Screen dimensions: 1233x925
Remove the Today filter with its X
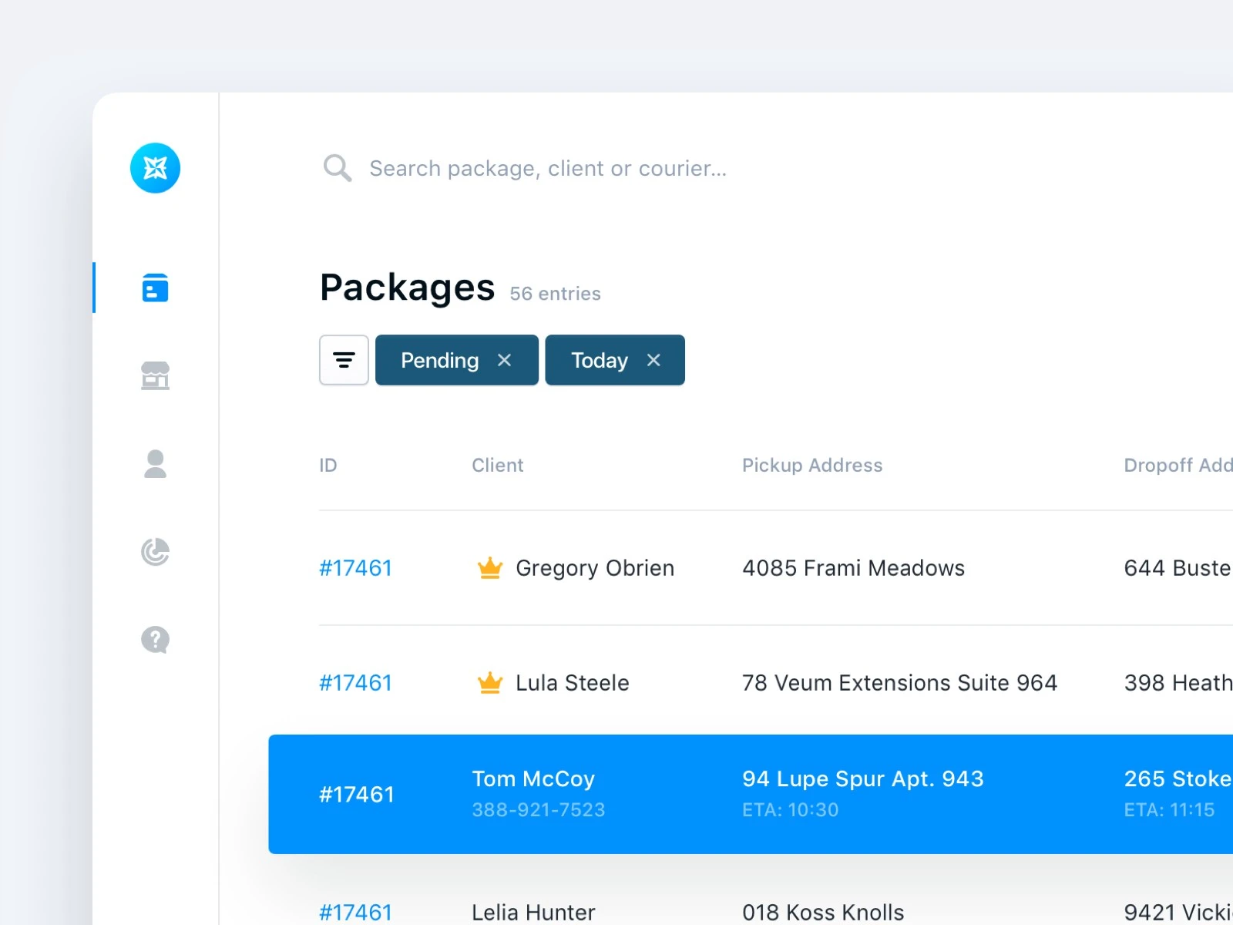click(653, 360)
